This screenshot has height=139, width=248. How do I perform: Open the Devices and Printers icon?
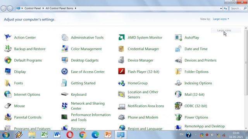(x=178, y=60)
